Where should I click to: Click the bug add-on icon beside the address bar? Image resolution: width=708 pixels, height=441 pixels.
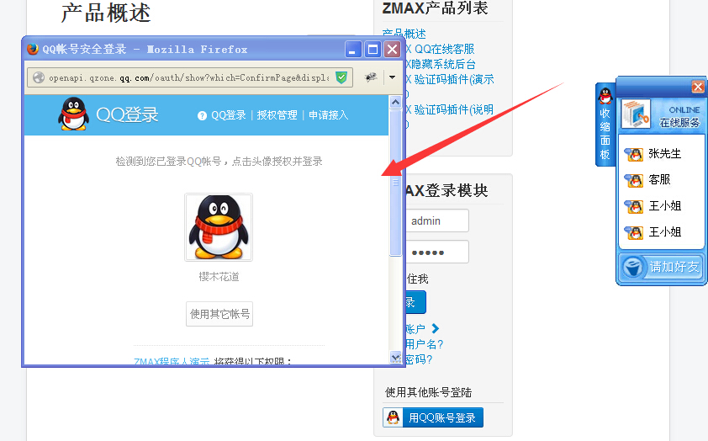(371, 77)
